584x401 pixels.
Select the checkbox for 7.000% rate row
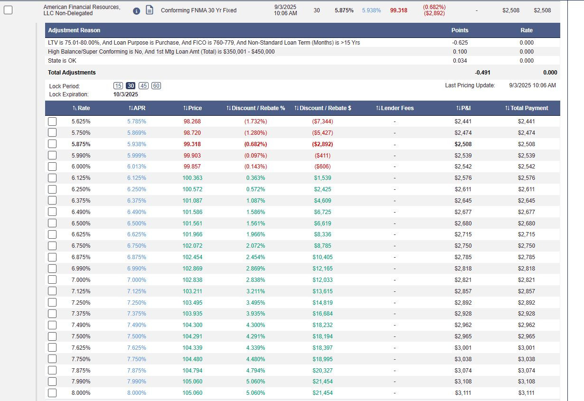tap(52, 280)
